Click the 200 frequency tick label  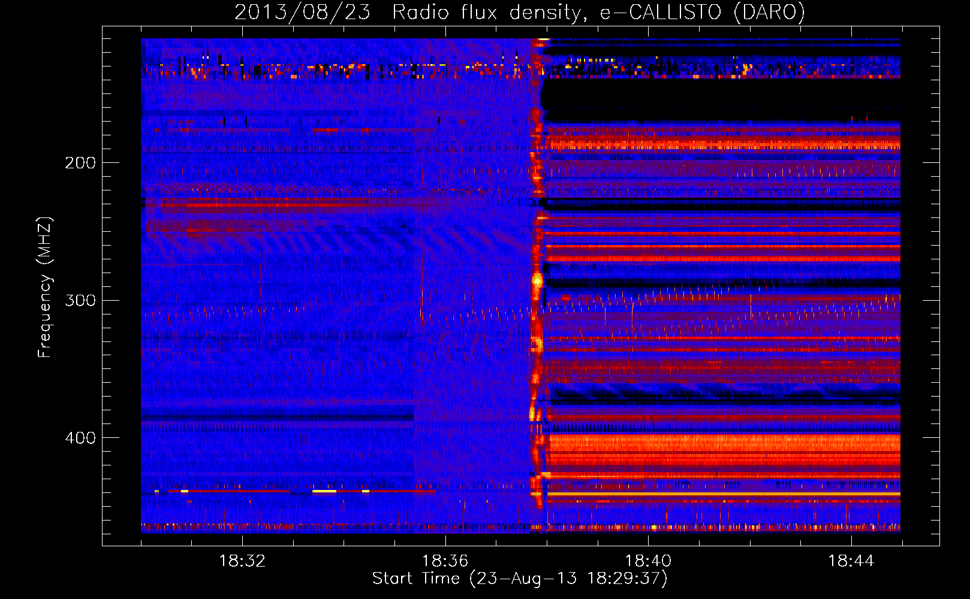[80, 163]
